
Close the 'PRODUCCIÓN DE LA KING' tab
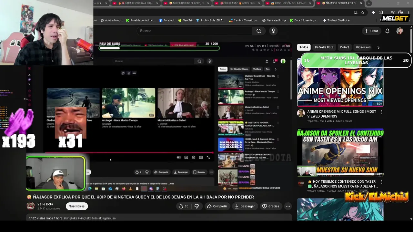(x=310, y=3)
